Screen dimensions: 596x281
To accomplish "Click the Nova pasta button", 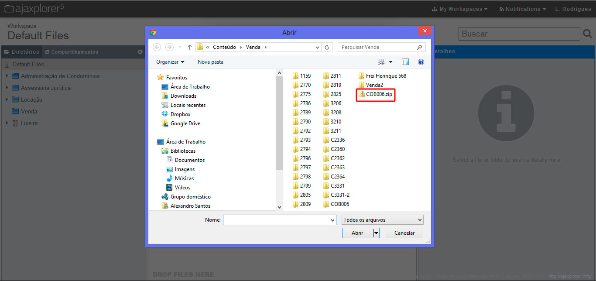I will tap(210, 62).
